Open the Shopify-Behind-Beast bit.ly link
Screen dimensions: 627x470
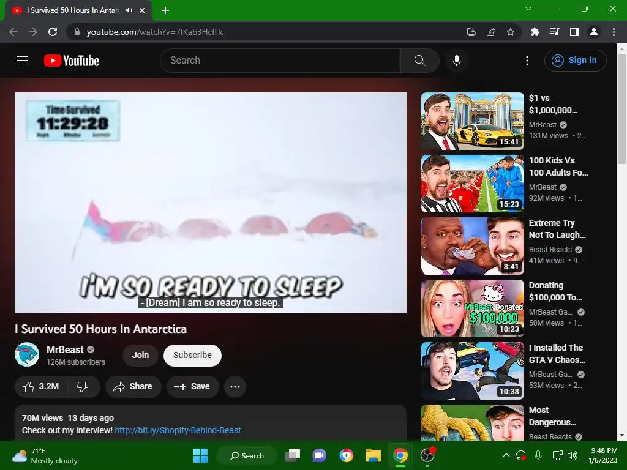178,430
